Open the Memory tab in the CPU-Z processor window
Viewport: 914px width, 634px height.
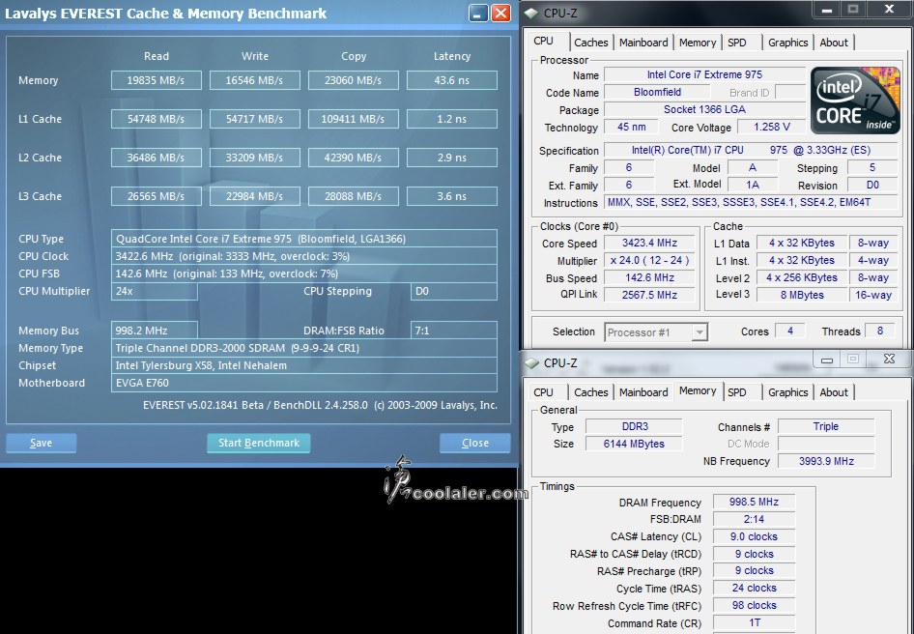[698, 42]
